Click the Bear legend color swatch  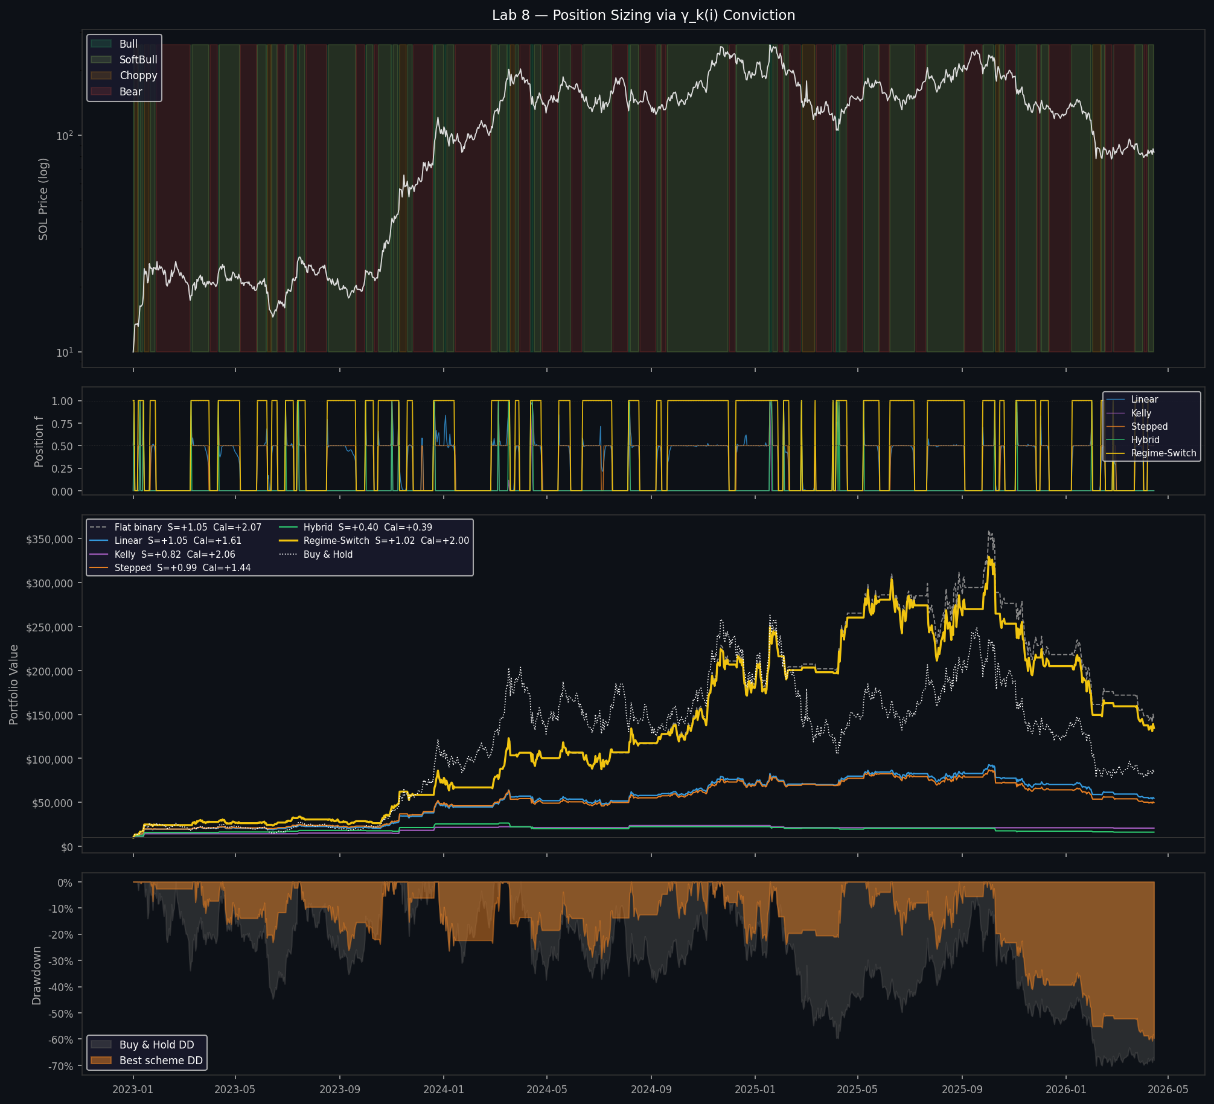click(101, 92)
